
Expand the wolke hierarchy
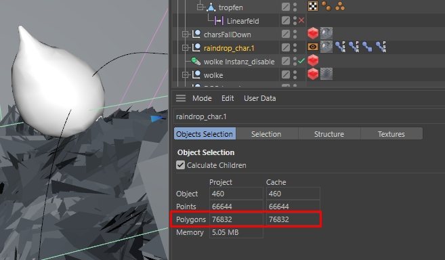coord(185,75)
